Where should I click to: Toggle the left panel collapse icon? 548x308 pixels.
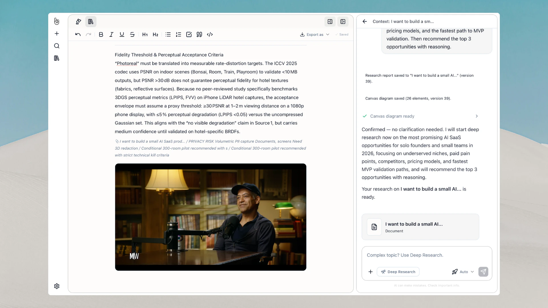[330, 22]
